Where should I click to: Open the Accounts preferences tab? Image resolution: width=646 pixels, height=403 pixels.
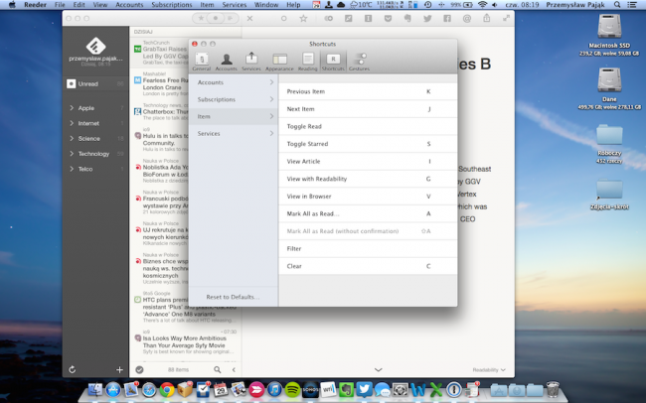pyautogui.click(x=227, y=62)
